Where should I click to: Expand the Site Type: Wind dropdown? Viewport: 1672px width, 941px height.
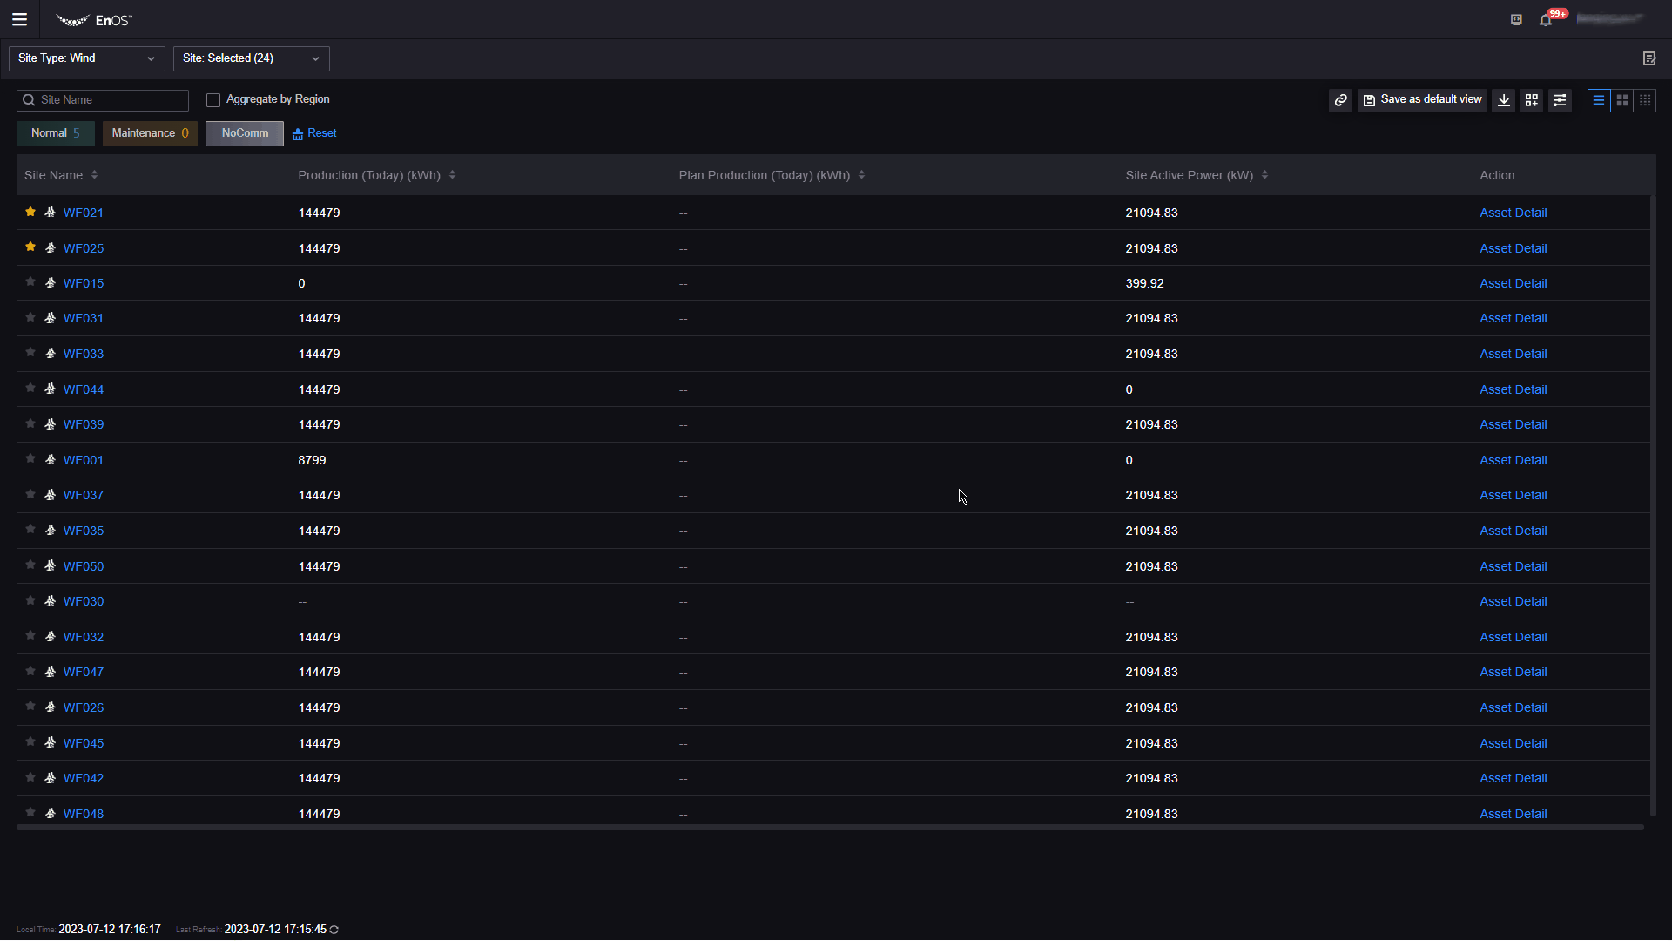point(86,58)
